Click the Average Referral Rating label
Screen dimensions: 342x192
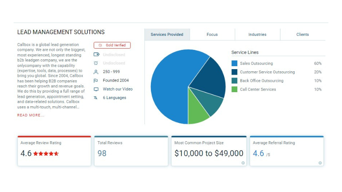(274, 143)
